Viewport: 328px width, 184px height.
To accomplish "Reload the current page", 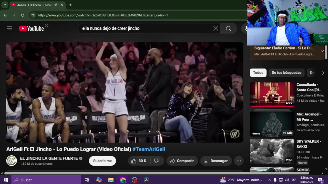I will [23, 15].
